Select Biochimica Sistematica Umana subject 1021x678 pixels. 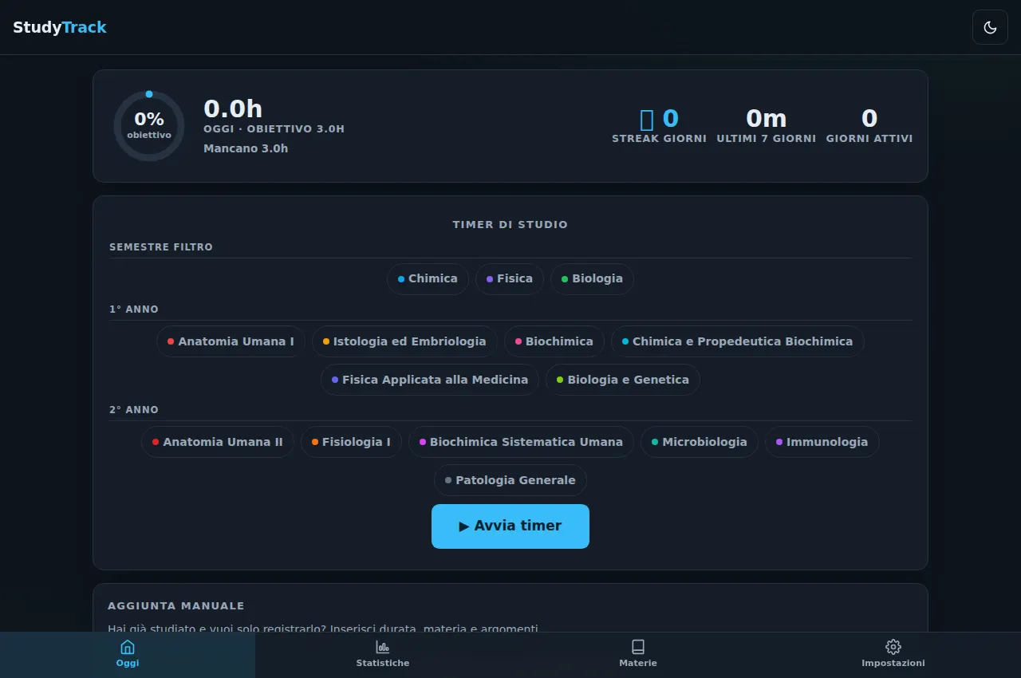[x=522, y=442]
